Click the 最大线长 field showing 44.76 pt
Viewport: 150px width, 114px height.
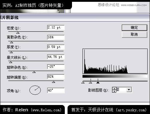click(56, 57)
